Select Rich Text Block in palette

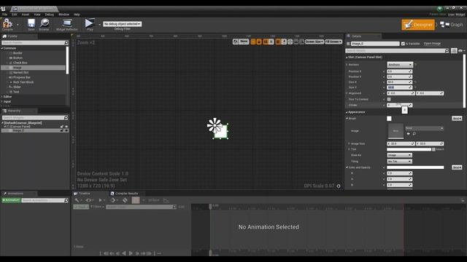coord(23,82)
